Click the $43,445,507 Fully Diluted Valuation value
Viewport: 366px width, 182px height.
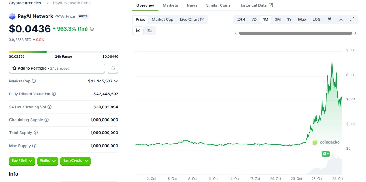point(106,94)
